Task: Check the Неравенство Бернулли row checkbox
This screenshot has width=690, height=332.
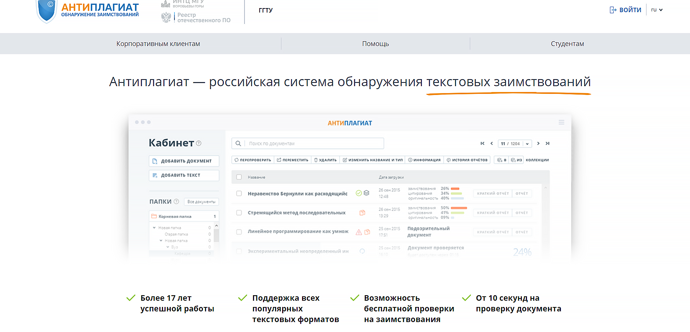Action: click(x=239, y=194)
